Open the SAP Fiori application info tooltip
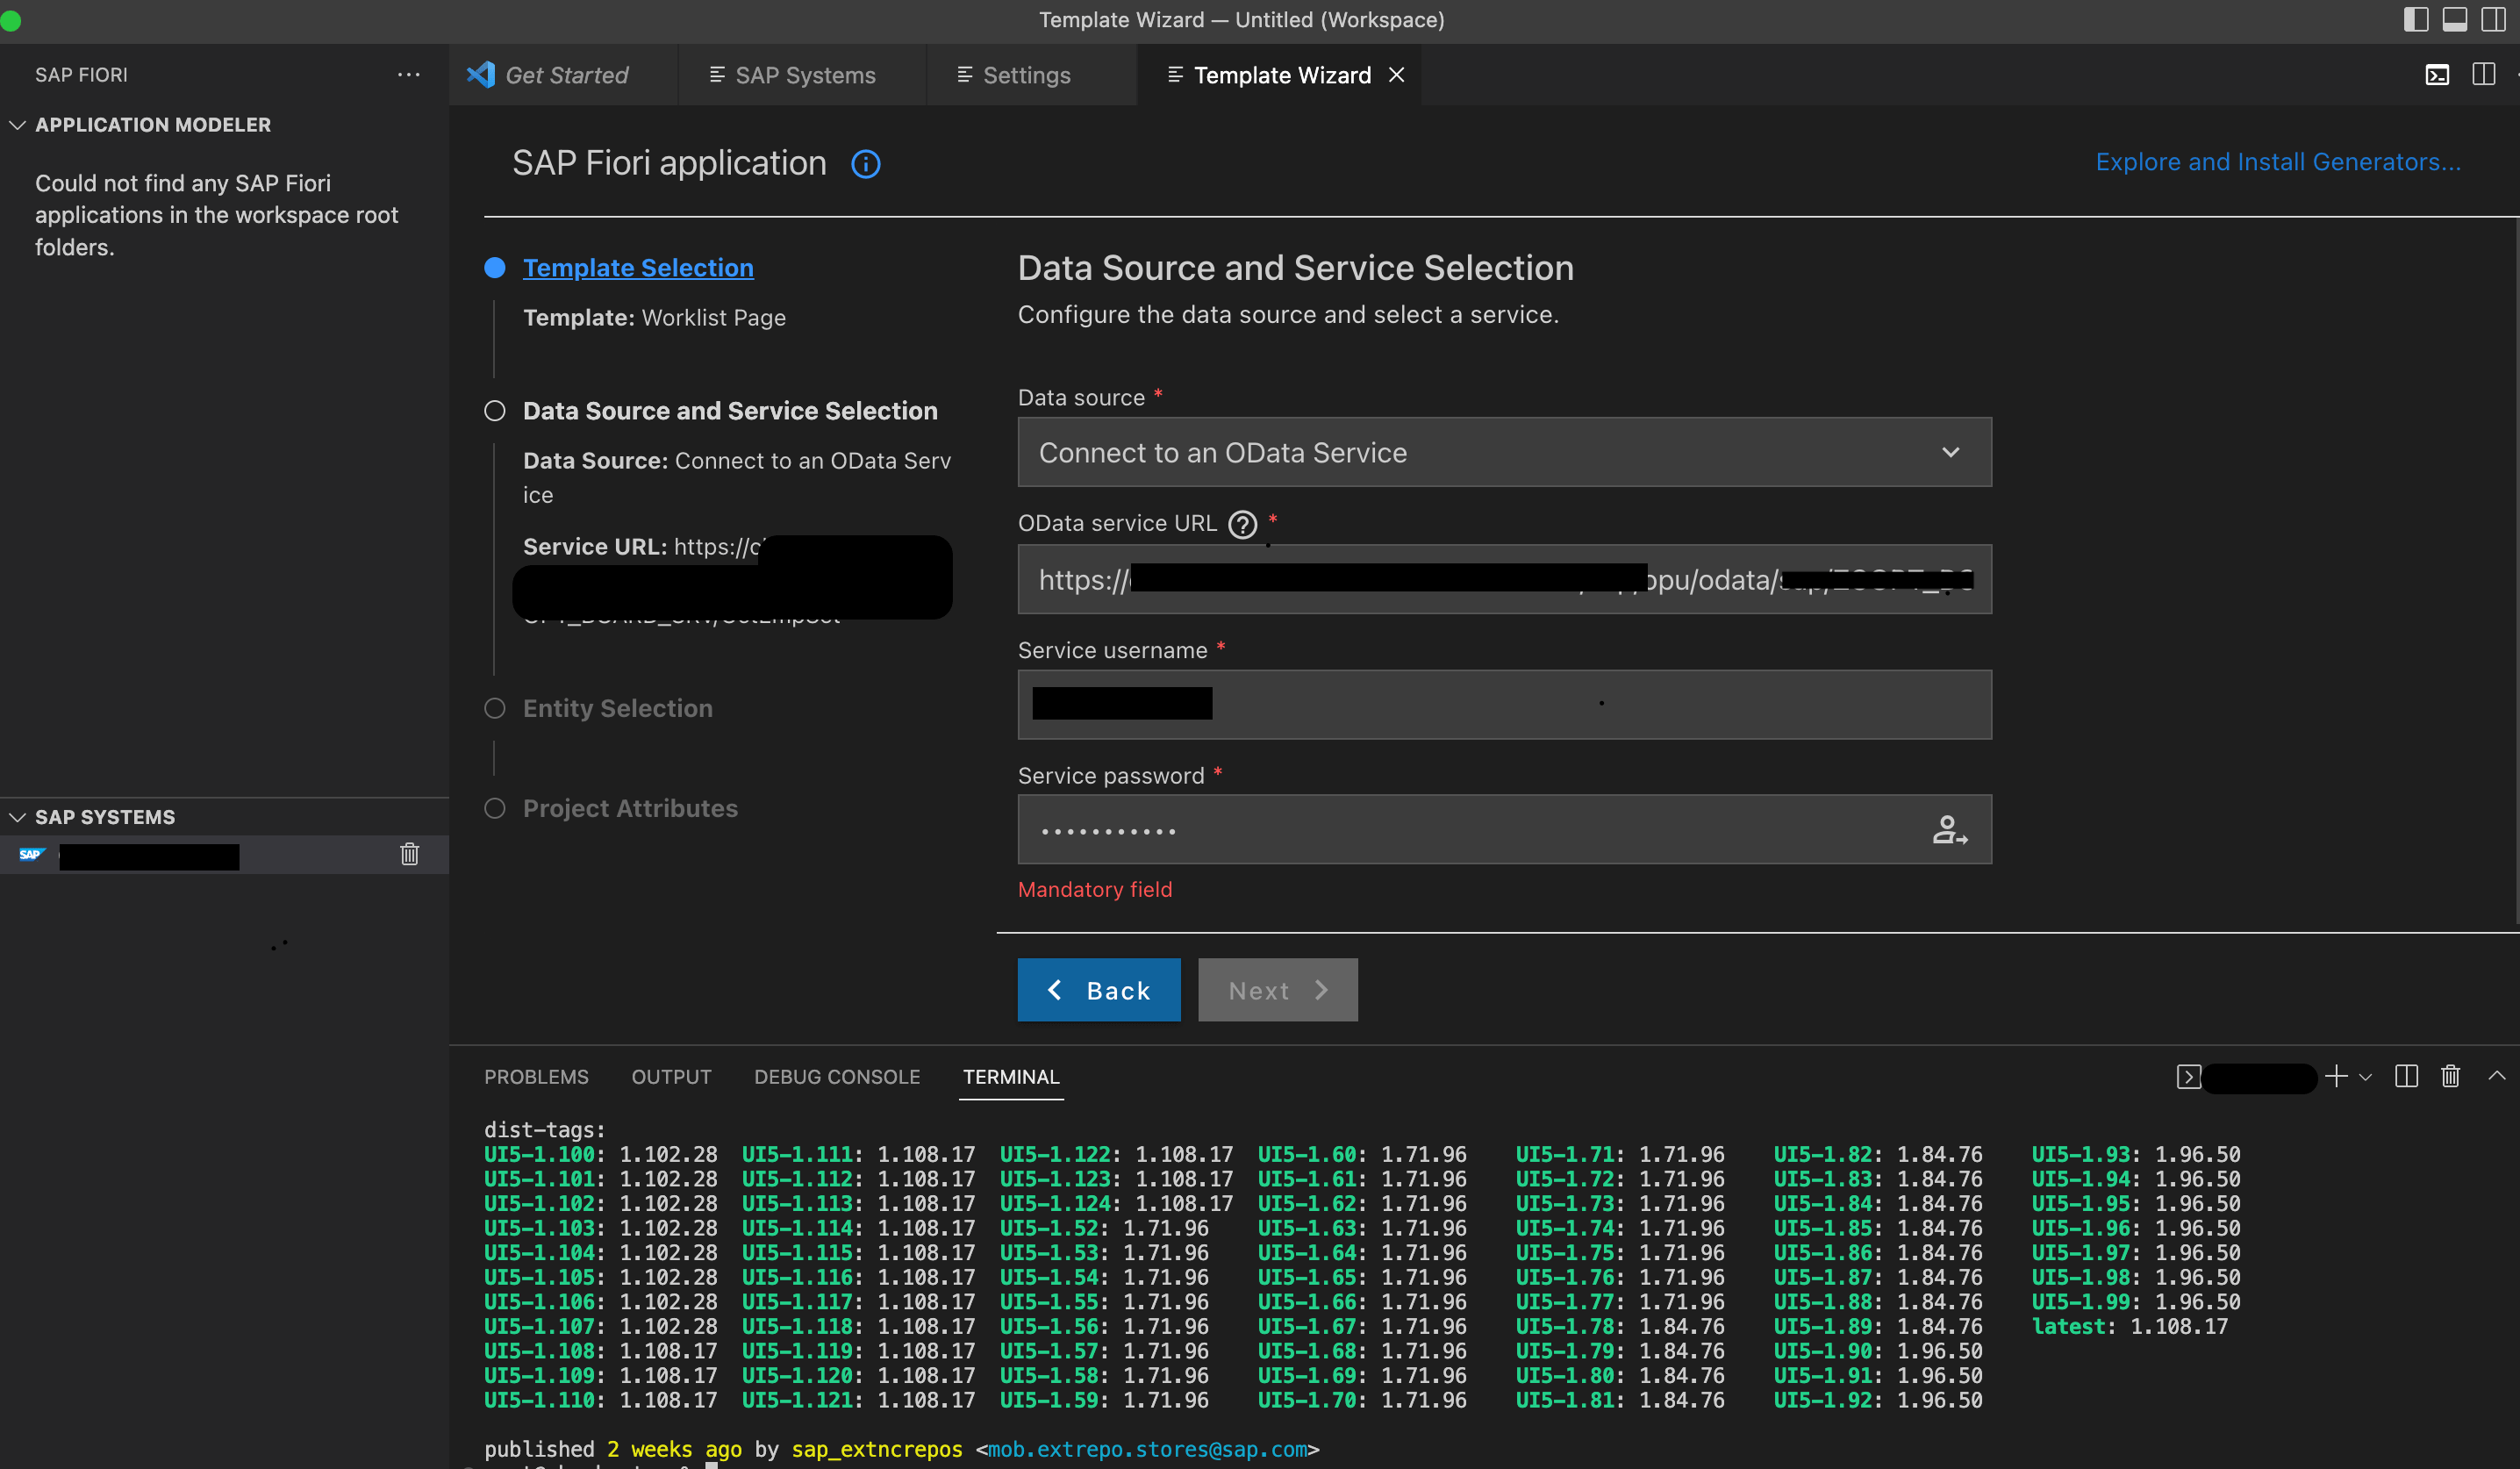Image resolution: width=2520 pixels, height=1469 pixels. (865, 163)
